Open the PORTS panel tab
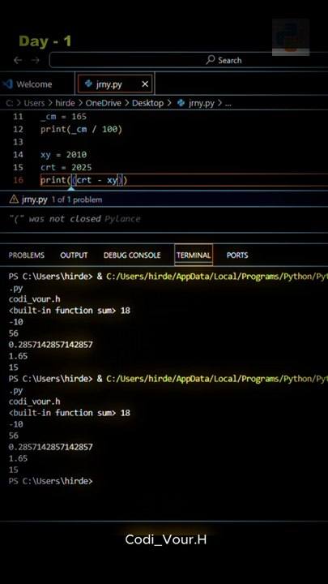Image resolution: width=328 pixels, height=584 pixels. point(237,255)
